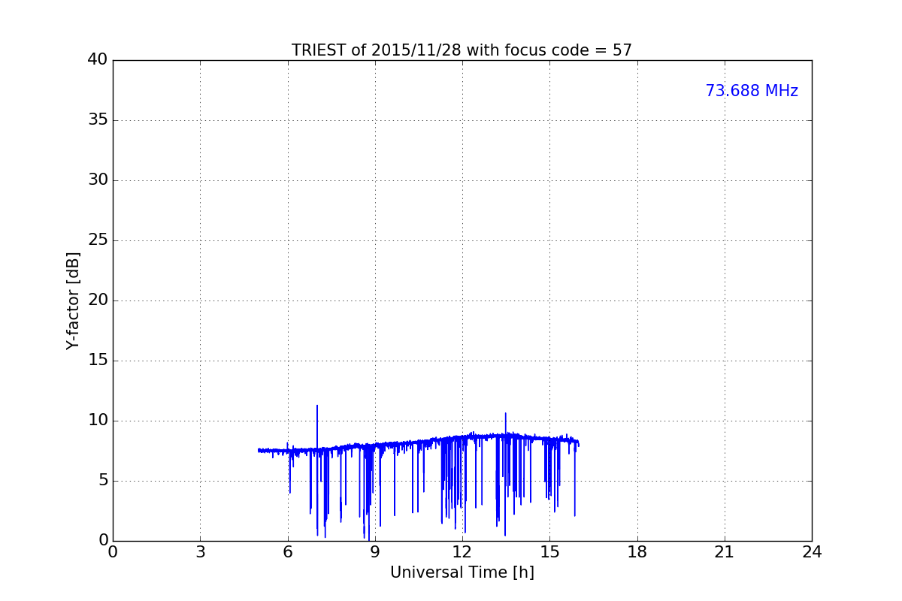
Task: Click x-axis tick label '18'
Action: point(637,552)
